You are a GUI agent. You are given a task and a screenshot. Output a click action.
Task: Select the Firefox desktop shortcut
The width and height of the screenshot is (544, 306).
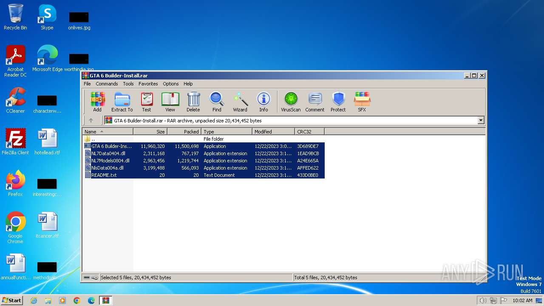15,184
